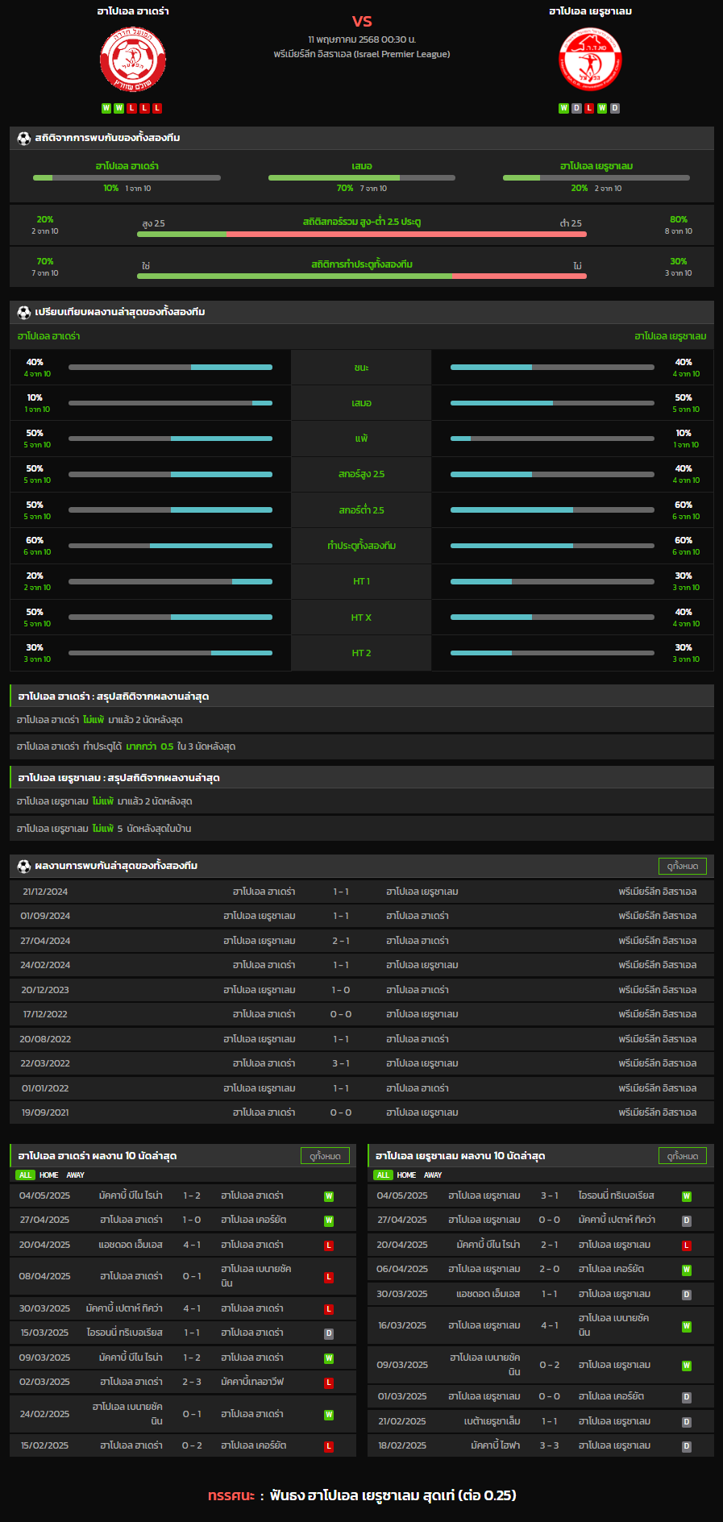Select AWAY tab in Jerusalem's last 10 matches
Screen dimensions: 723x1522
433,1175
